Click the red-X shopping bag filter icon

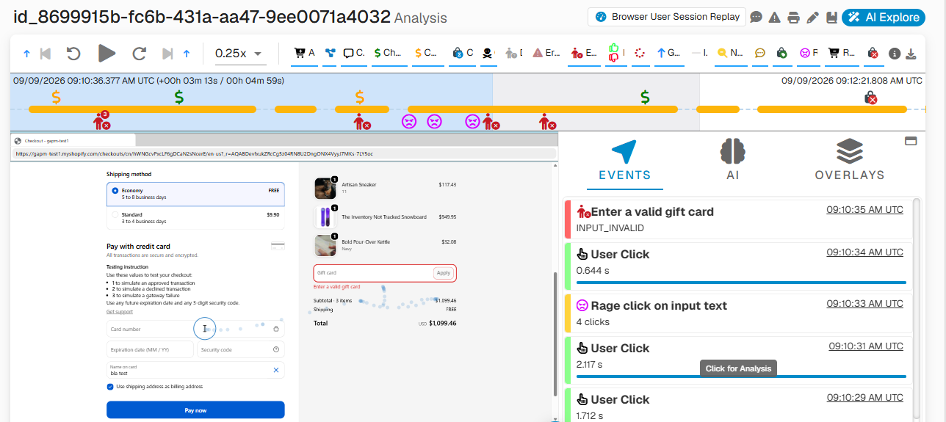(873, 53)
